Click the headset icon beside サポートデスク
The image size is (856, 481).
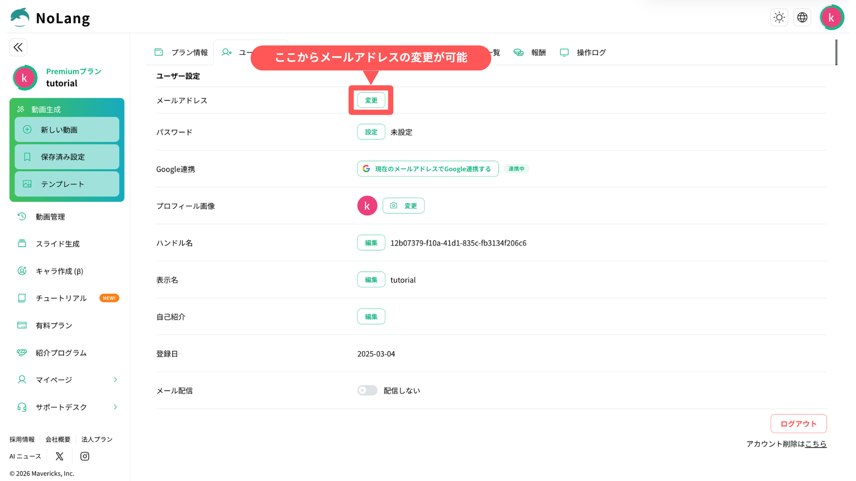[x=22, y=407]
